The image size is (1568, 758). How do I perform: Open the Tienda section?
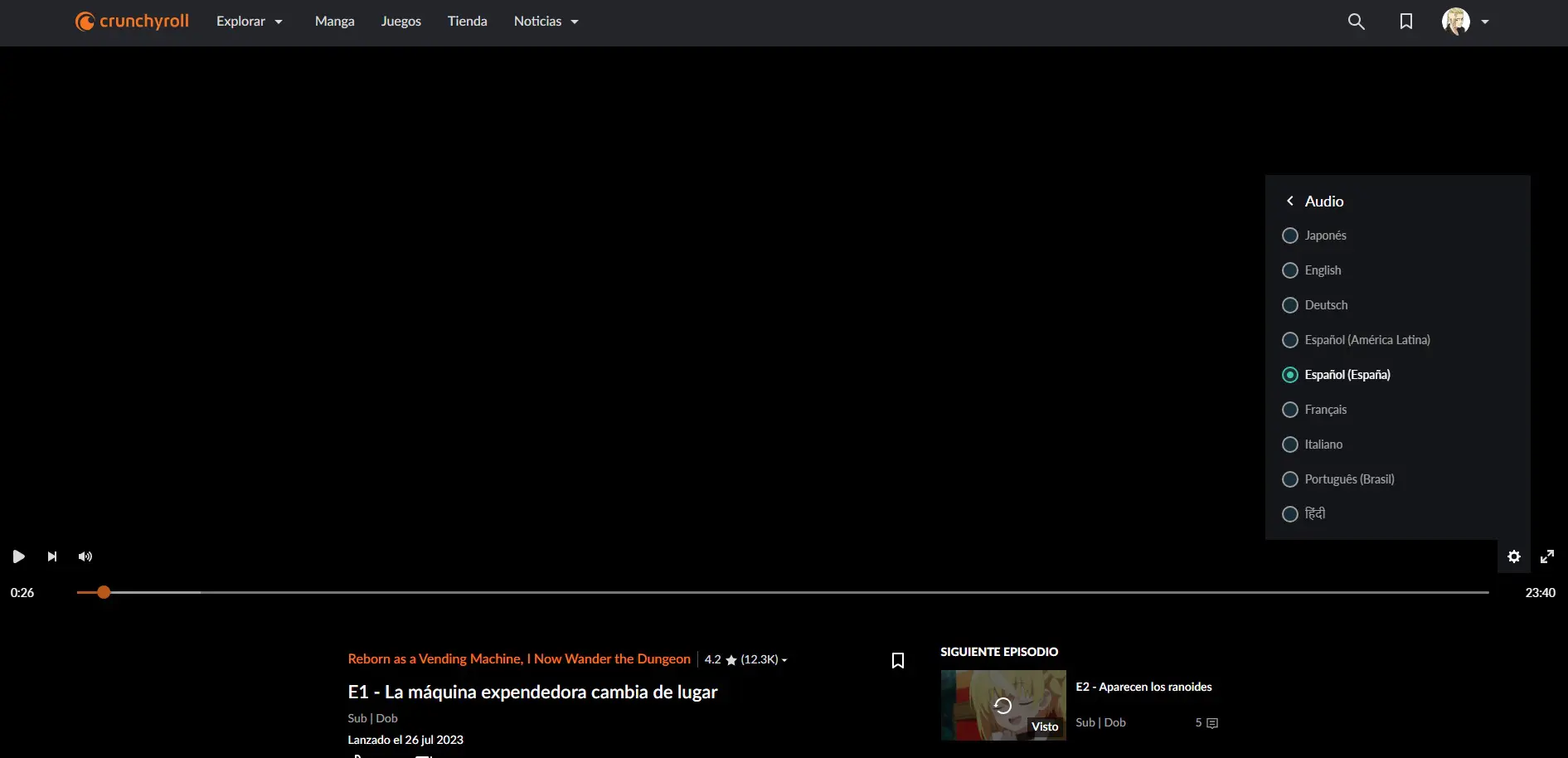[468, 22]
